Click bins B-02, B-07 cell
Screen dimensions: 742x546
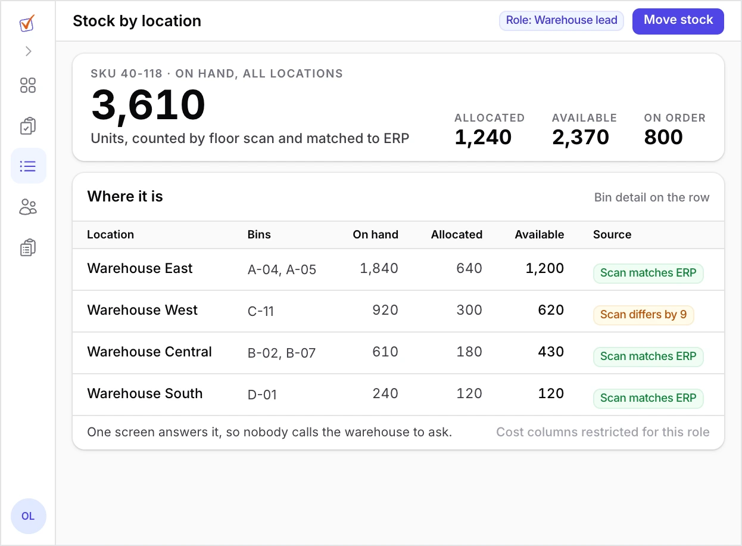(282, 353)
